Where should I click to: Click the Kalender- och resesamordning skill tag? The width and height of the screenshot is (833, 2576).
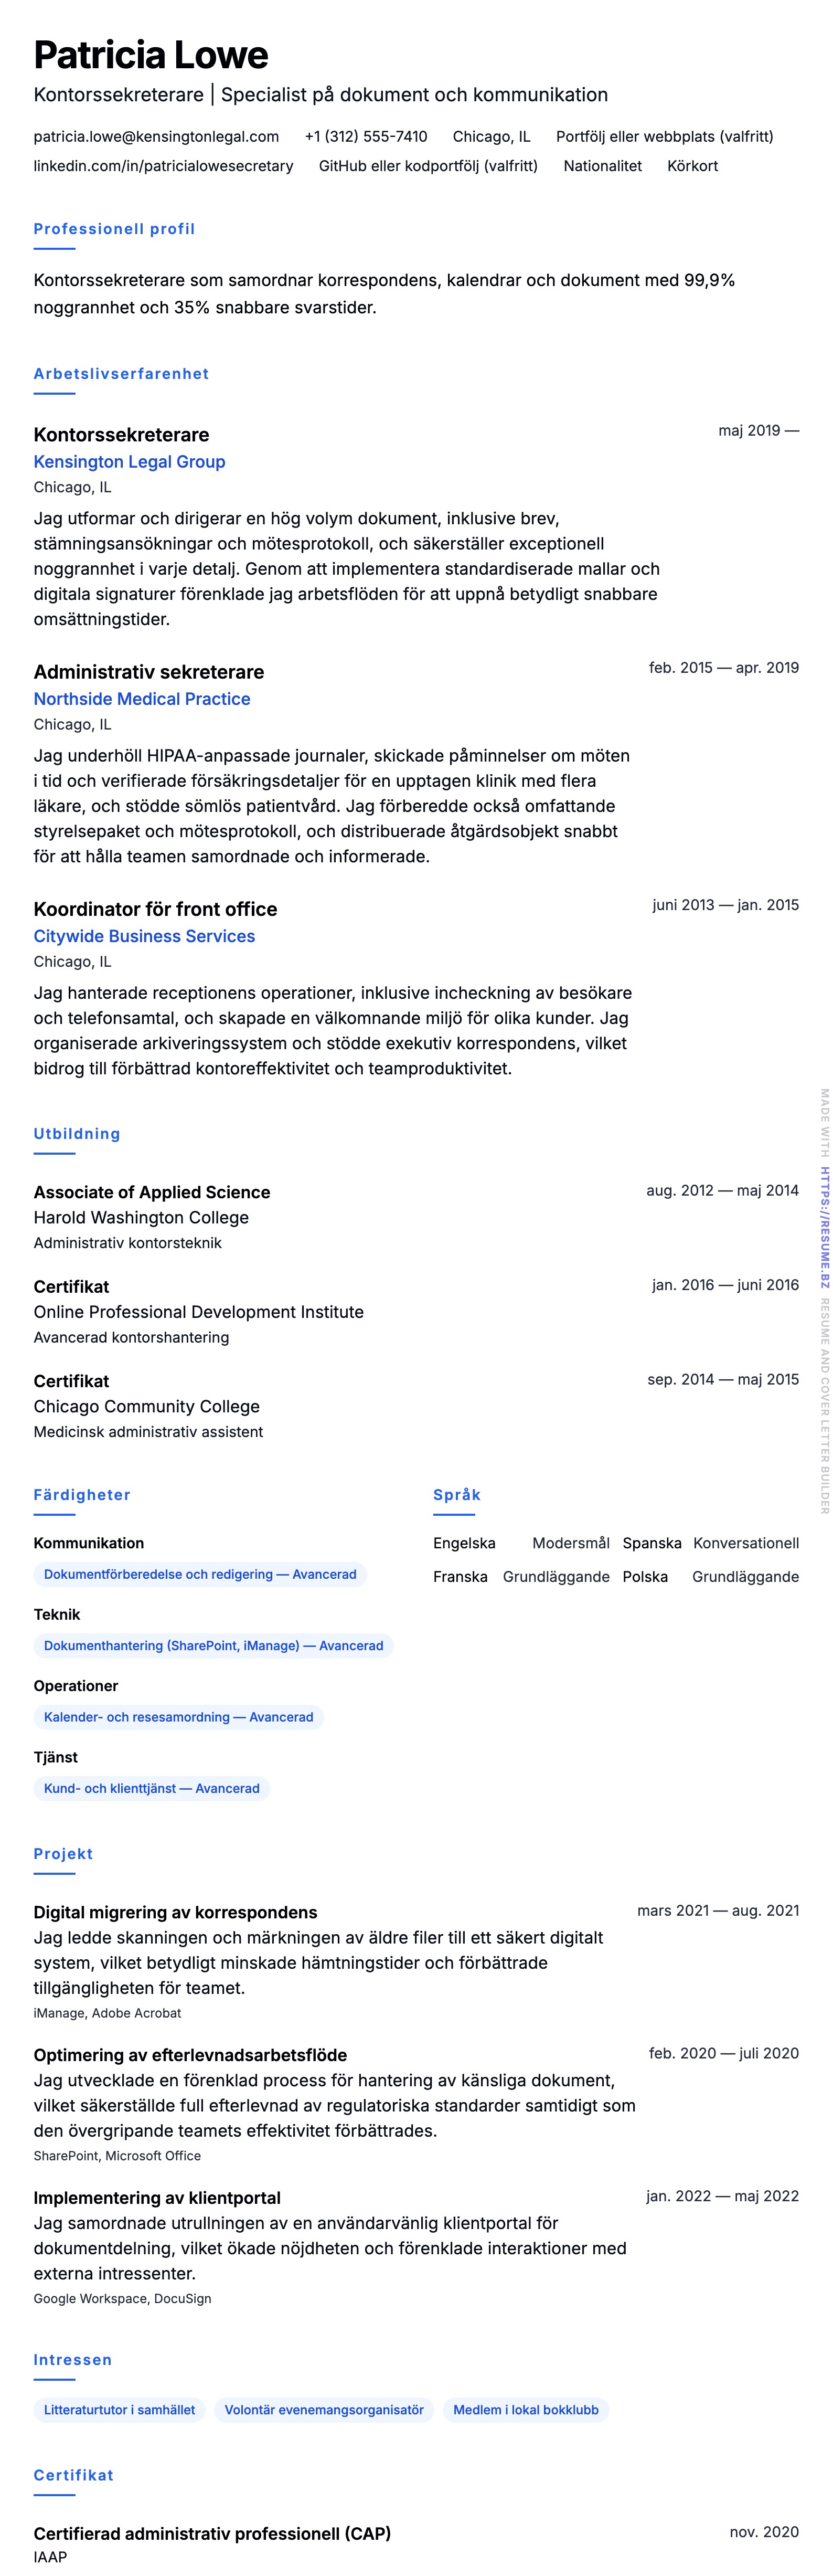pyautogui.click(x=178, y=1717)
